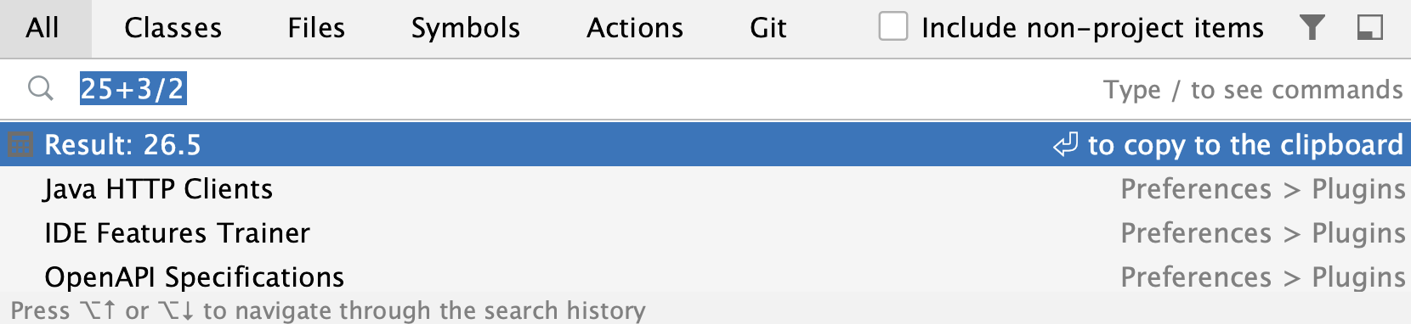This screenshot has width=1411, height=324.
Task: Open the filter funnel icon
Action: tap(1312, 28)
